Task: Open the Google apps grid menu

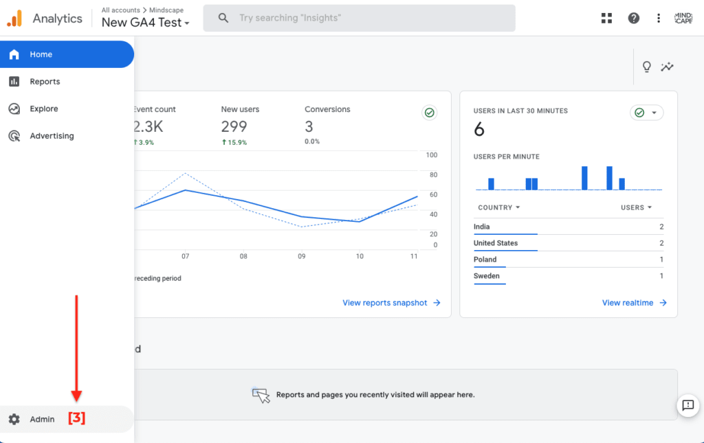Action: 606,18
